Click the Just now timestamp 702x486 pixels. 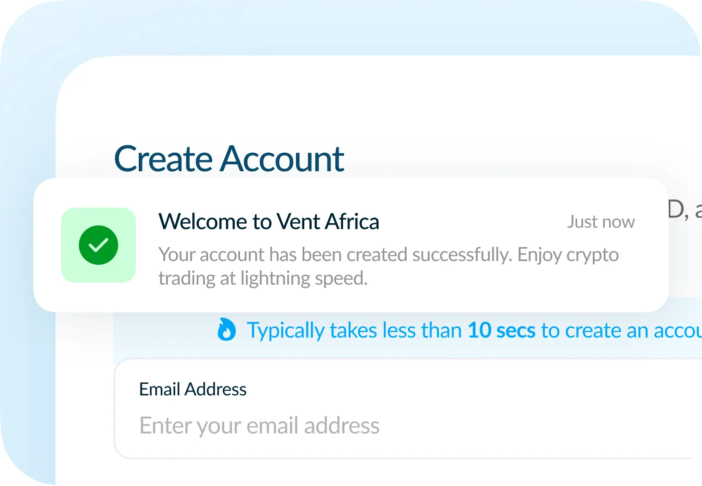click(600, 222)
